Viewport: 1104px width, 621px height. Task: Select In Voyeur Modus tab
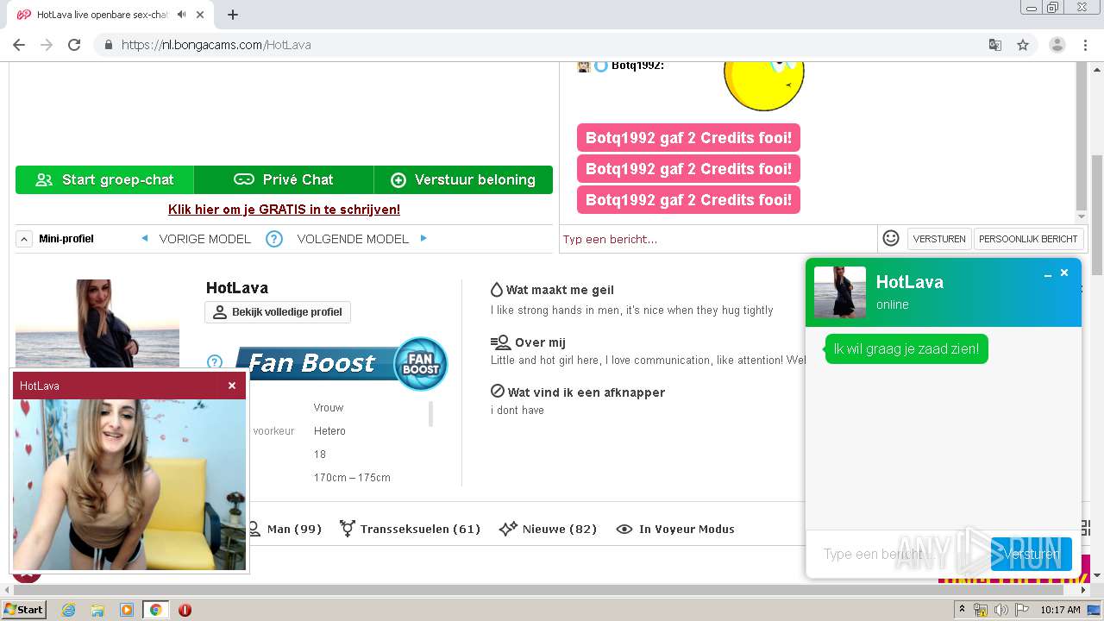675,529
